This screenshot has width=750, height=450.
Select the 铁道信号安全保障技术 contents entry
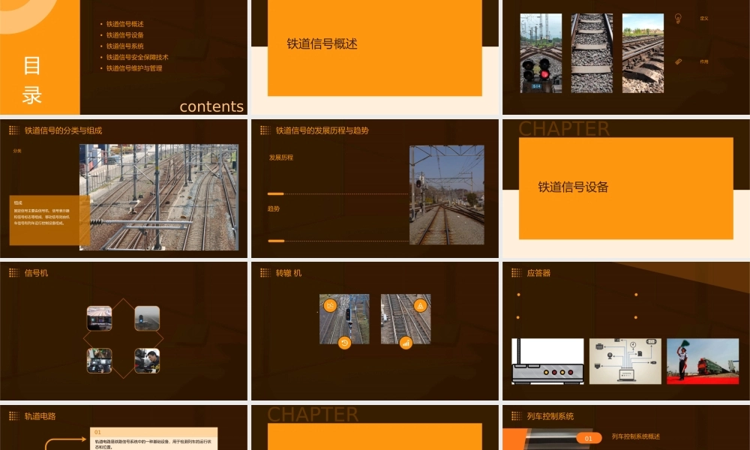137,57
